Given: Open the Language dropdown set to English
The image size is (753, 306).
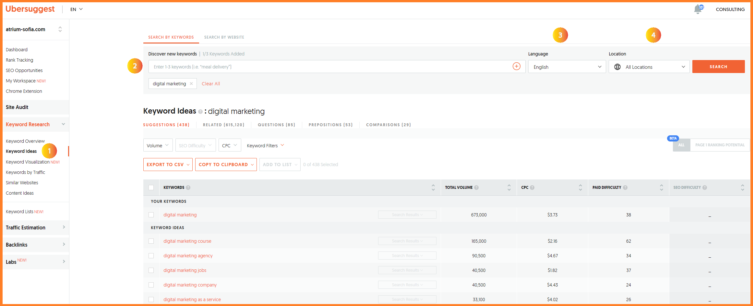Looking at the screenshot, I should click(567, 67).
